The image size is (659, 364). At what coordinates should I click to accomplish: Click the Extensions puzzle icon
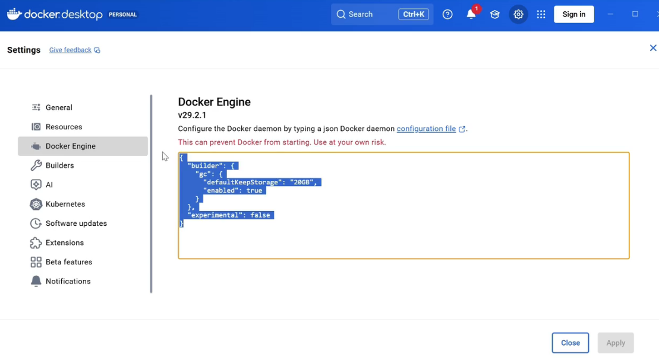click(36, 242)
